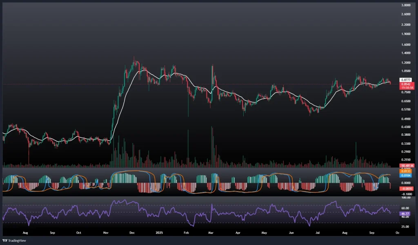Click the Apr marker on the time axis
Image resolution: width=418 pixels, height=245 pixels.
(x=238, y=232)
